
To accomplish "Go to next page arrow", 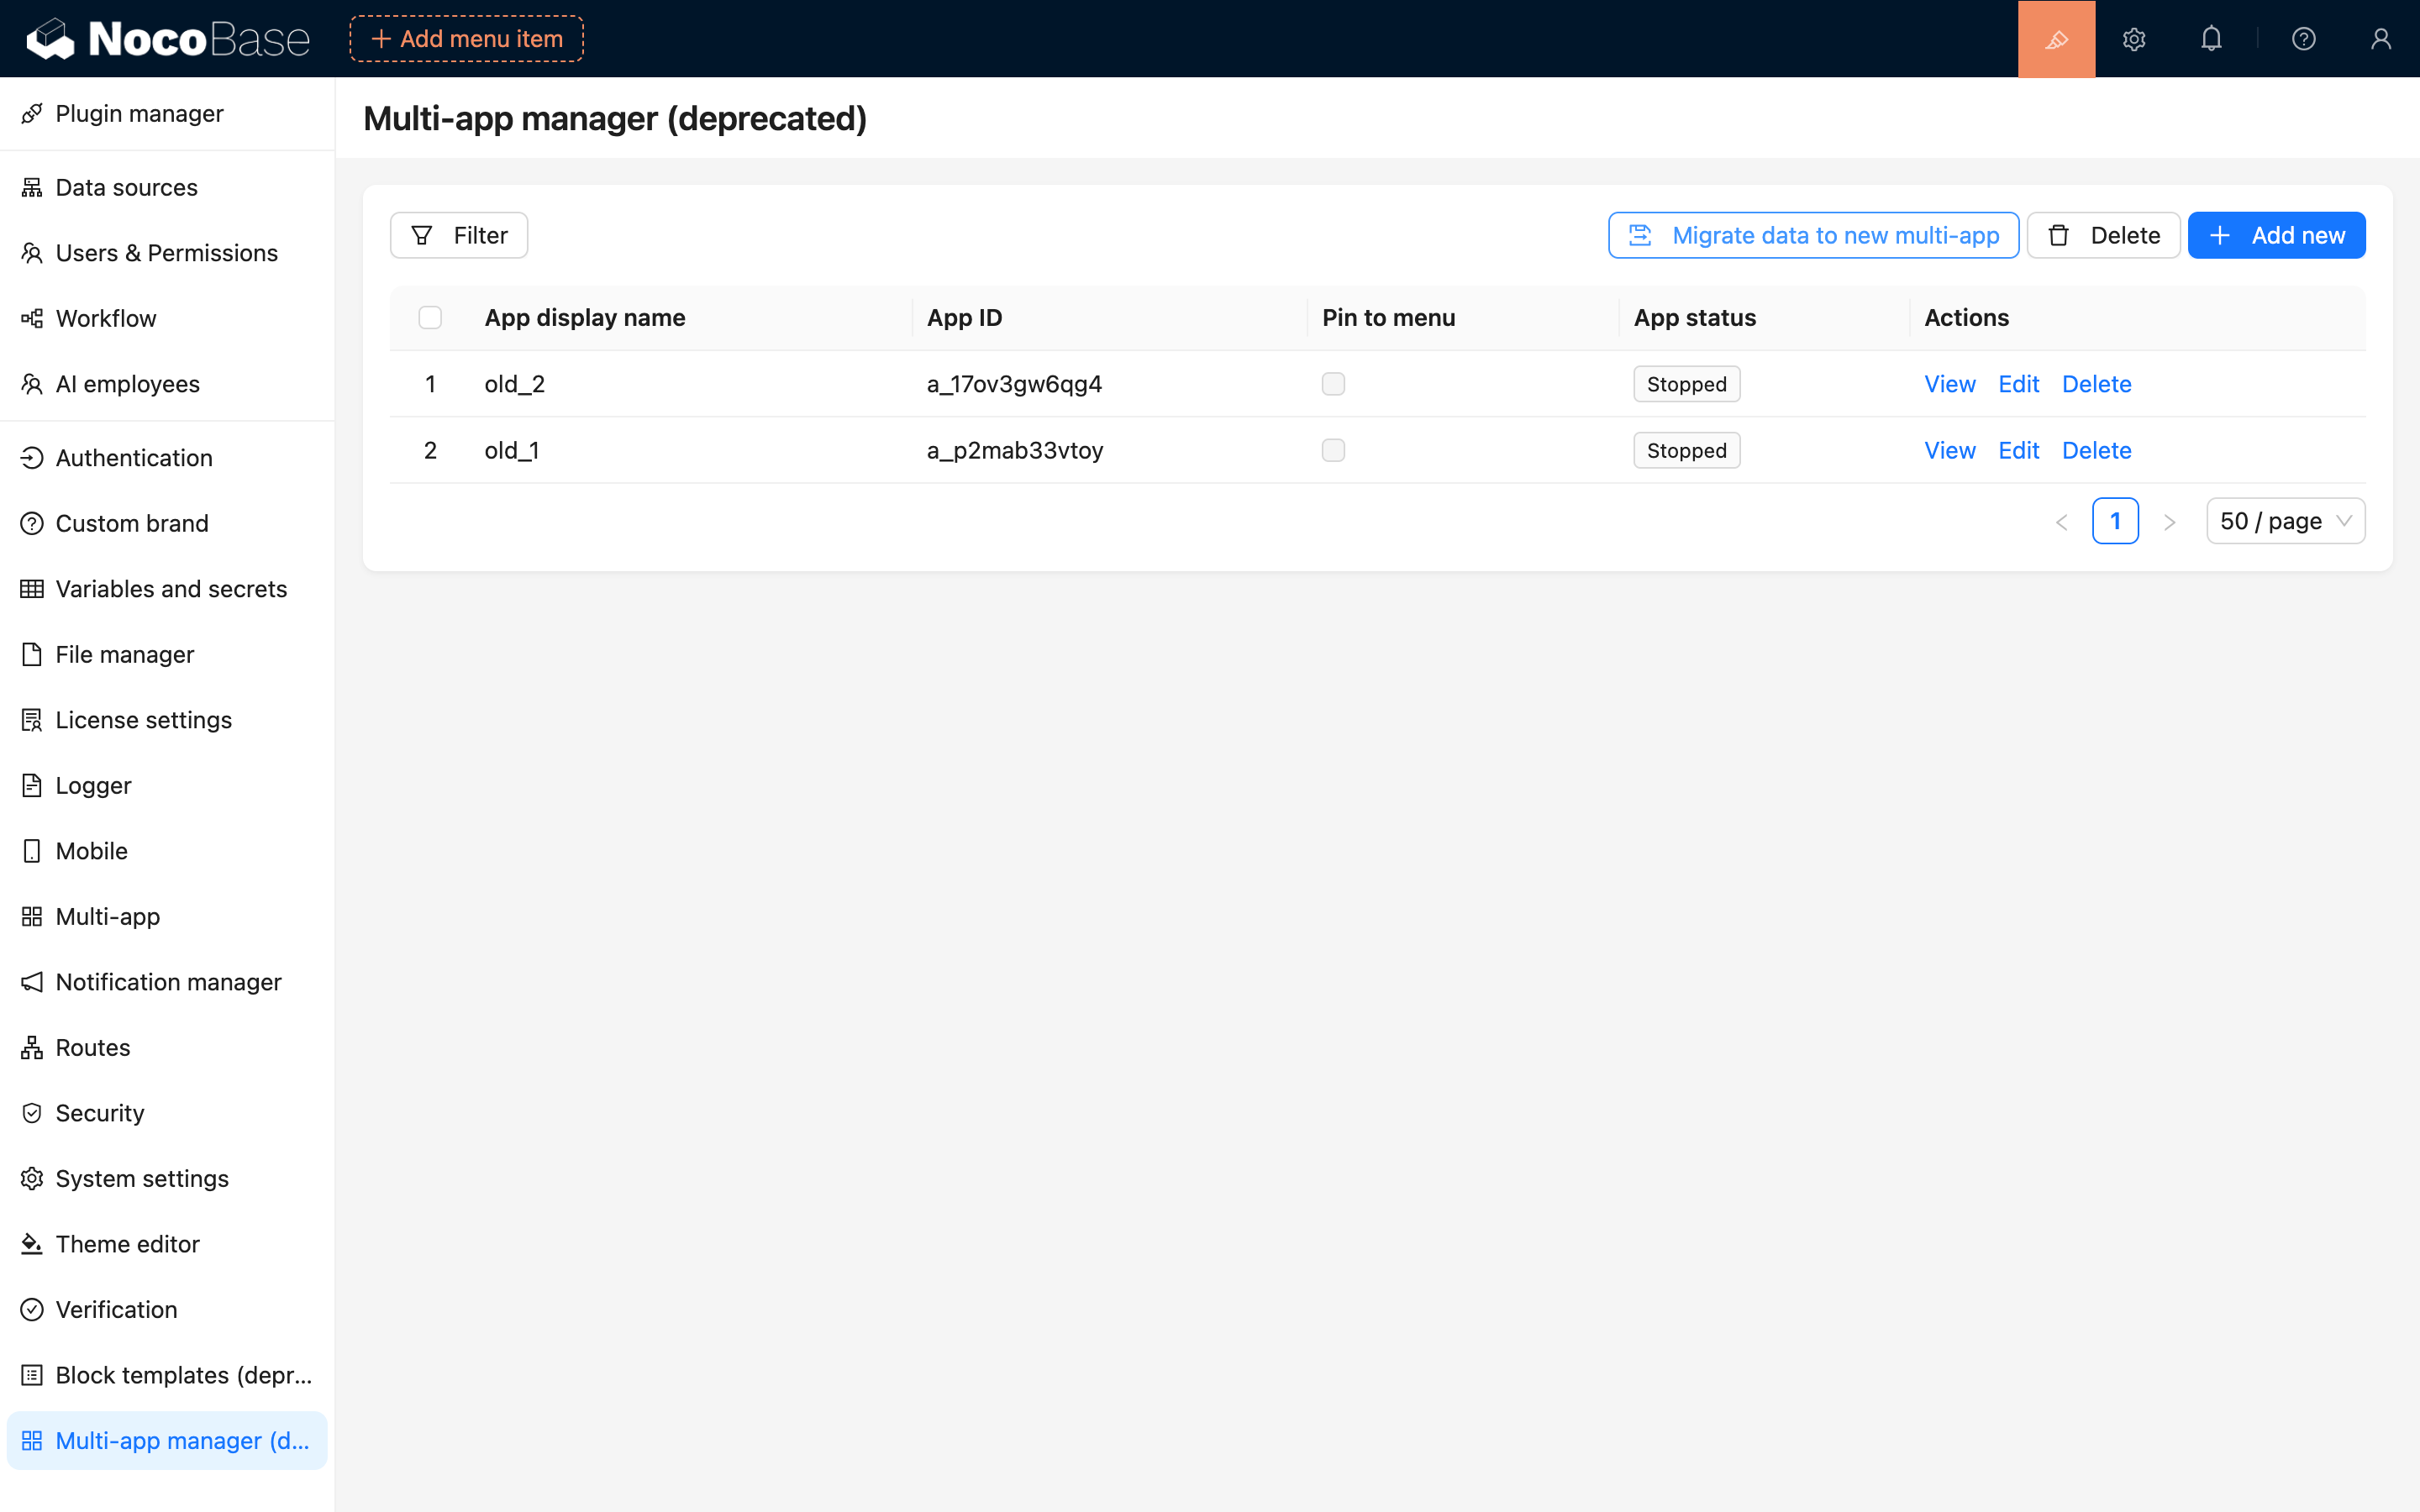I will pyautogui.click(x=2169, y=522).
